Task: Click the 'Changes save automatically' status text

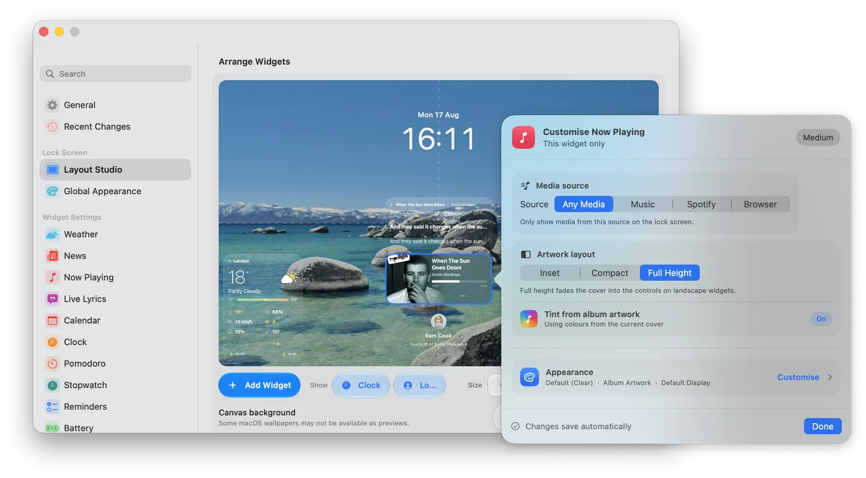Action: click(578, 427)
